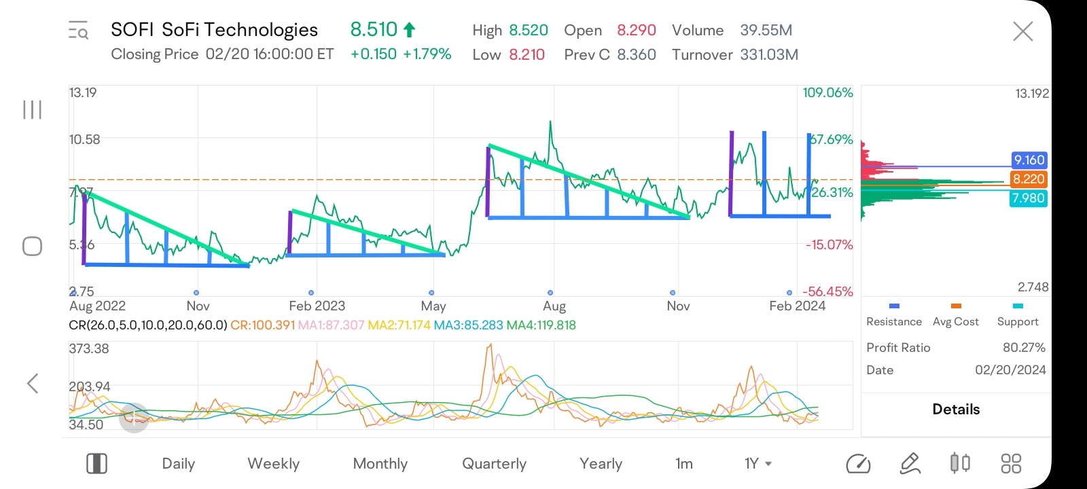Tap the event dot above Feb 2024
This screenshot has width=1087, height=489.
(789, 293)
